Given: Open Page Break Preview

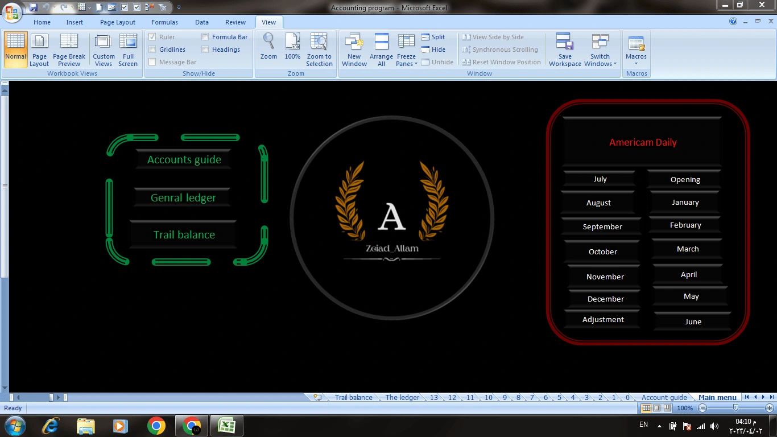Looking at the screenshot, I should click(x=69, y=50).
